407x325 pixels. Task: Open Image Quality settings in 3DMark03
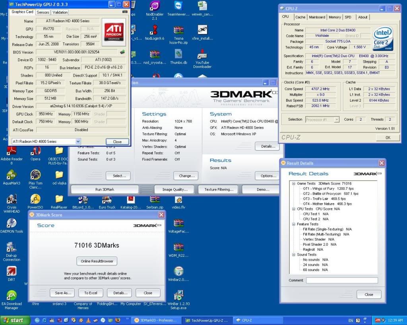point(175,189)
